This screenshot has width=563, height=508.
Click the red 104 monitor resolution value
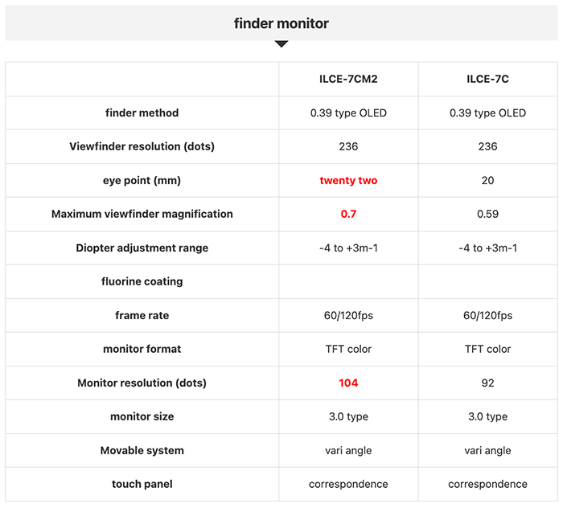click(x=348, y=383)
